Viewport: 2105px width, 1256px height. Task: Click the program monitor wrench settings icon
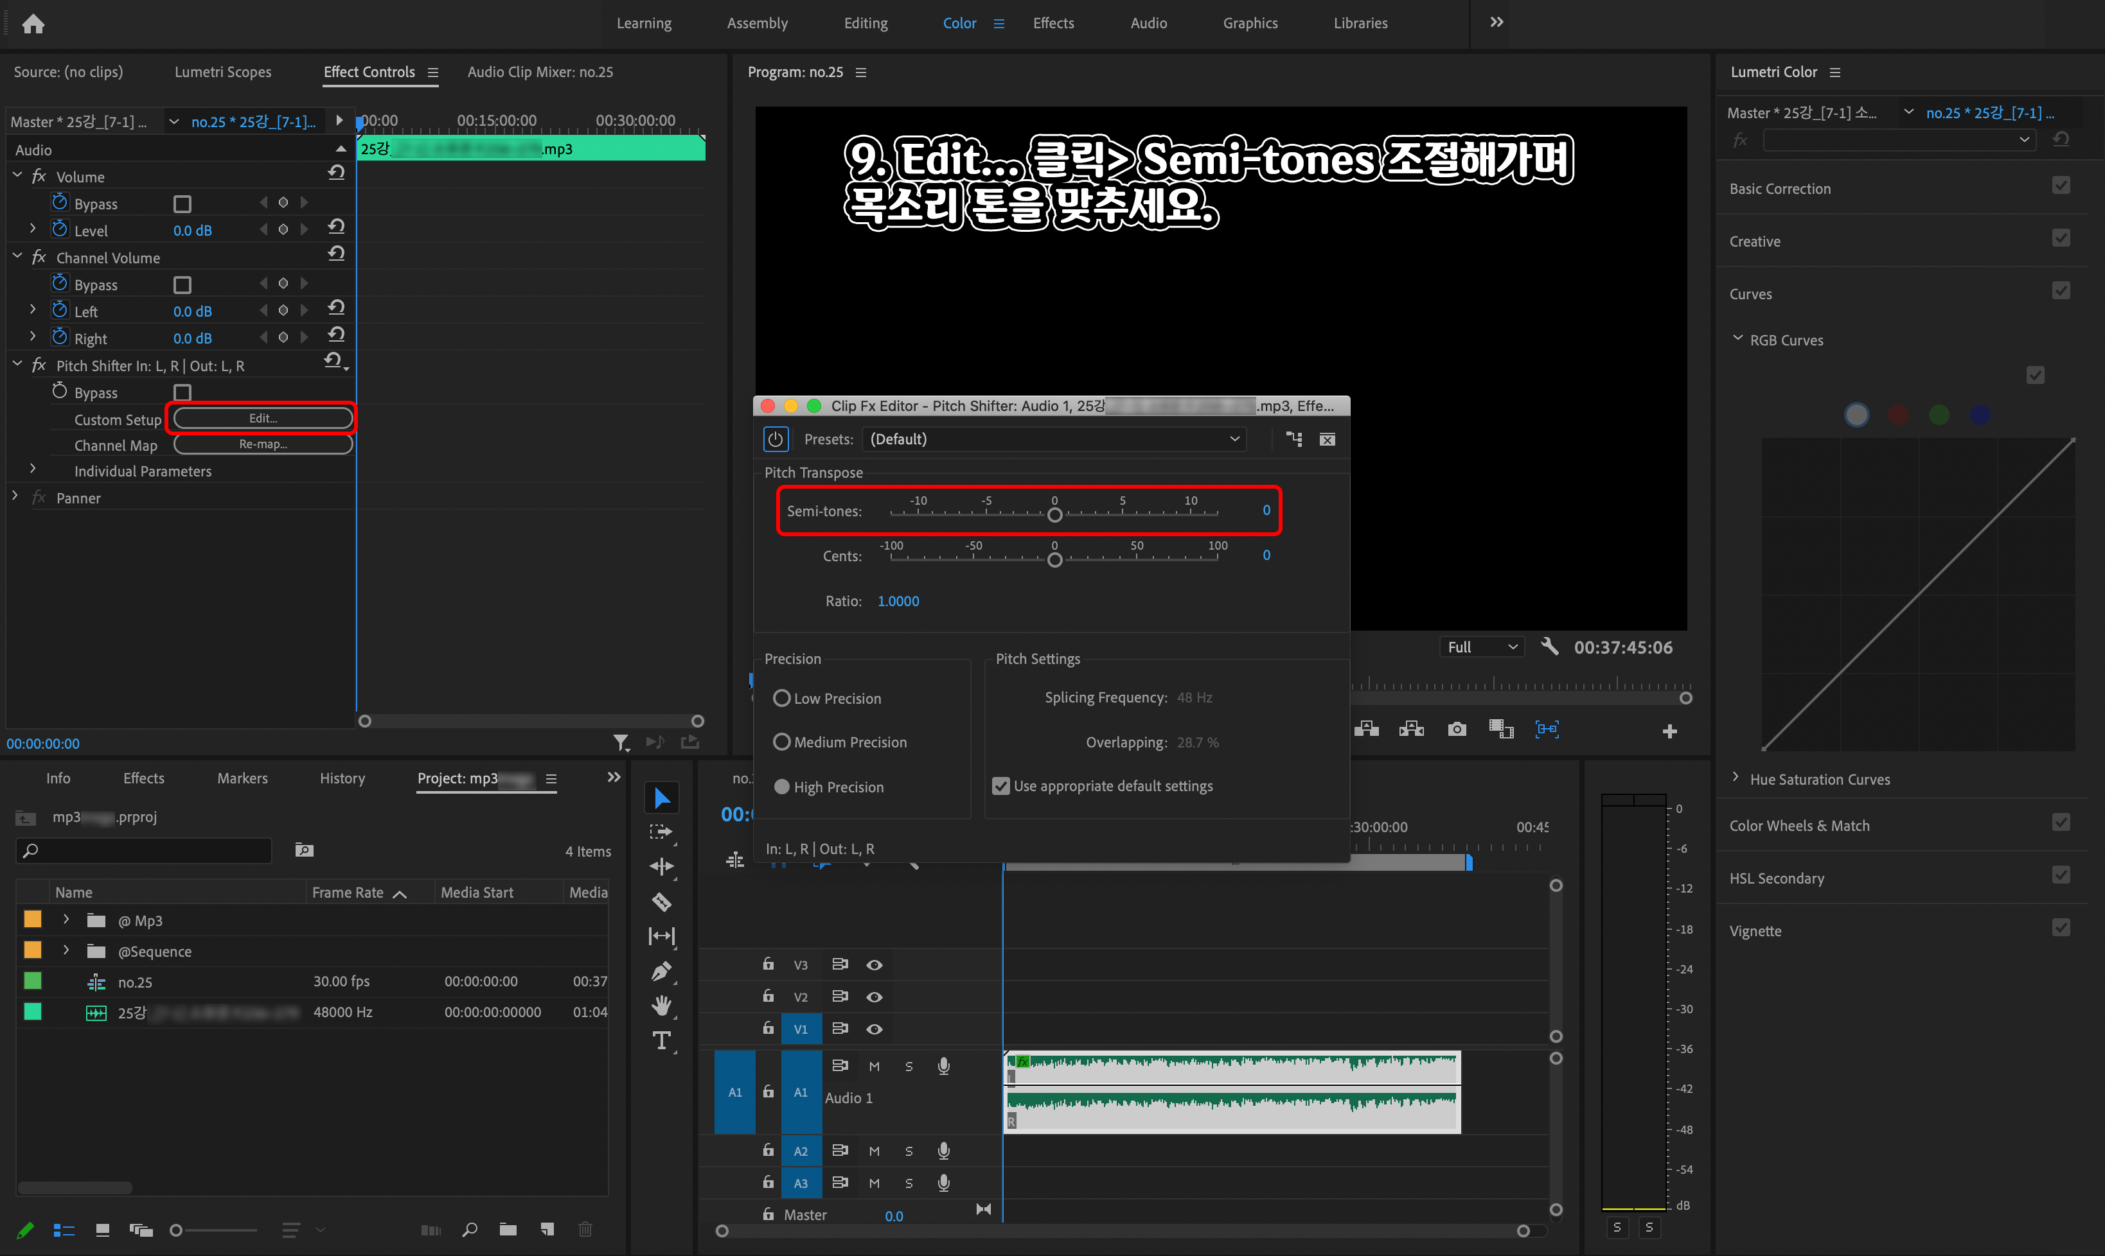pos(1549,647)
